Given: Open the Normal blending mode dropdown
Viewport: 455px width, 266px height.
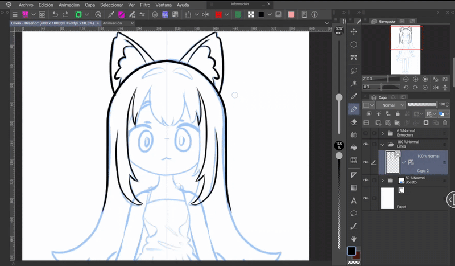Looking at the screenshot, I should (x=392, y=105).
